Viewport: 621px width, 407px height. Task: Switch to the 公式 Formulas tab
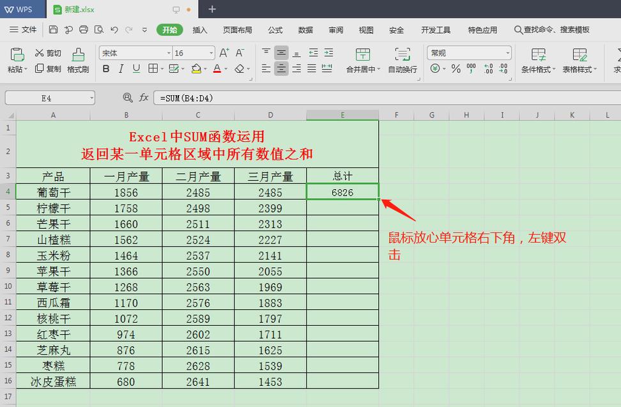[x=275, y=30]
